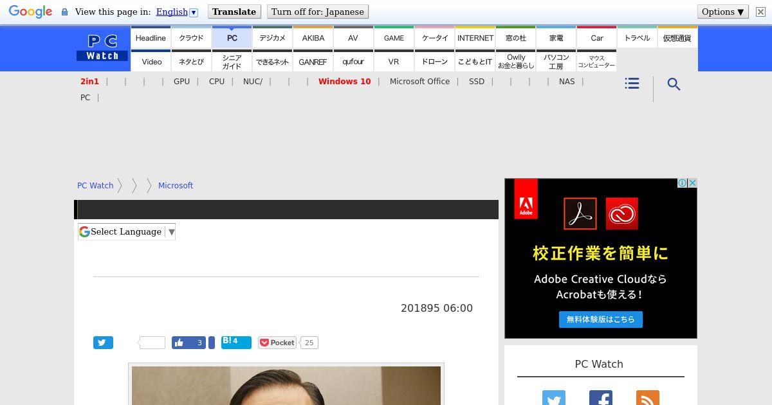Open the パソコン工房 tab
The image size is (772, 405).
pos(556,62)
